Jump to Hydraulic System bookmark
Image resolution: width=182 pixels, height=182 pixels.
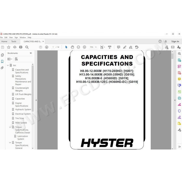coord(23,109)
